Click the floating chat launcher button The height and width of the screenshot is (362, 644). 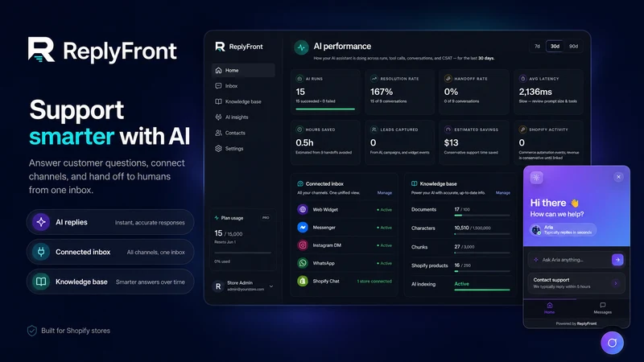tap(612, 343)
